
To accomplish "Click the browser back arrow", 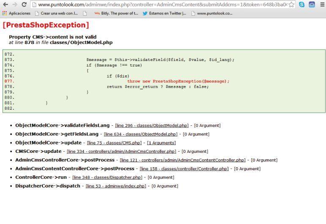I will (5, 4).
